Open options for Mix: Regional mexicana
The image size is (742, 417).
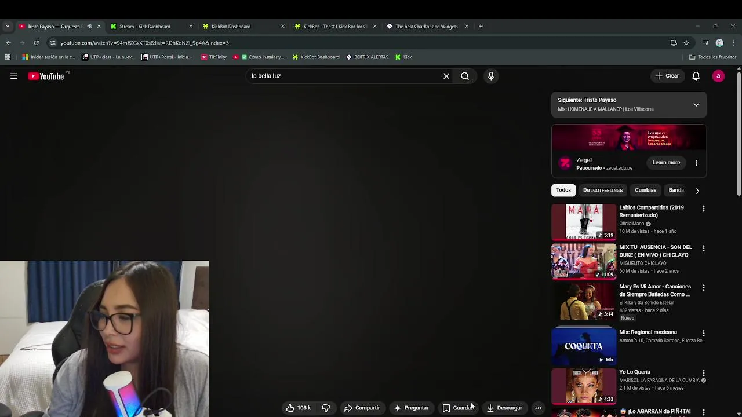click(x=704, y=334)
